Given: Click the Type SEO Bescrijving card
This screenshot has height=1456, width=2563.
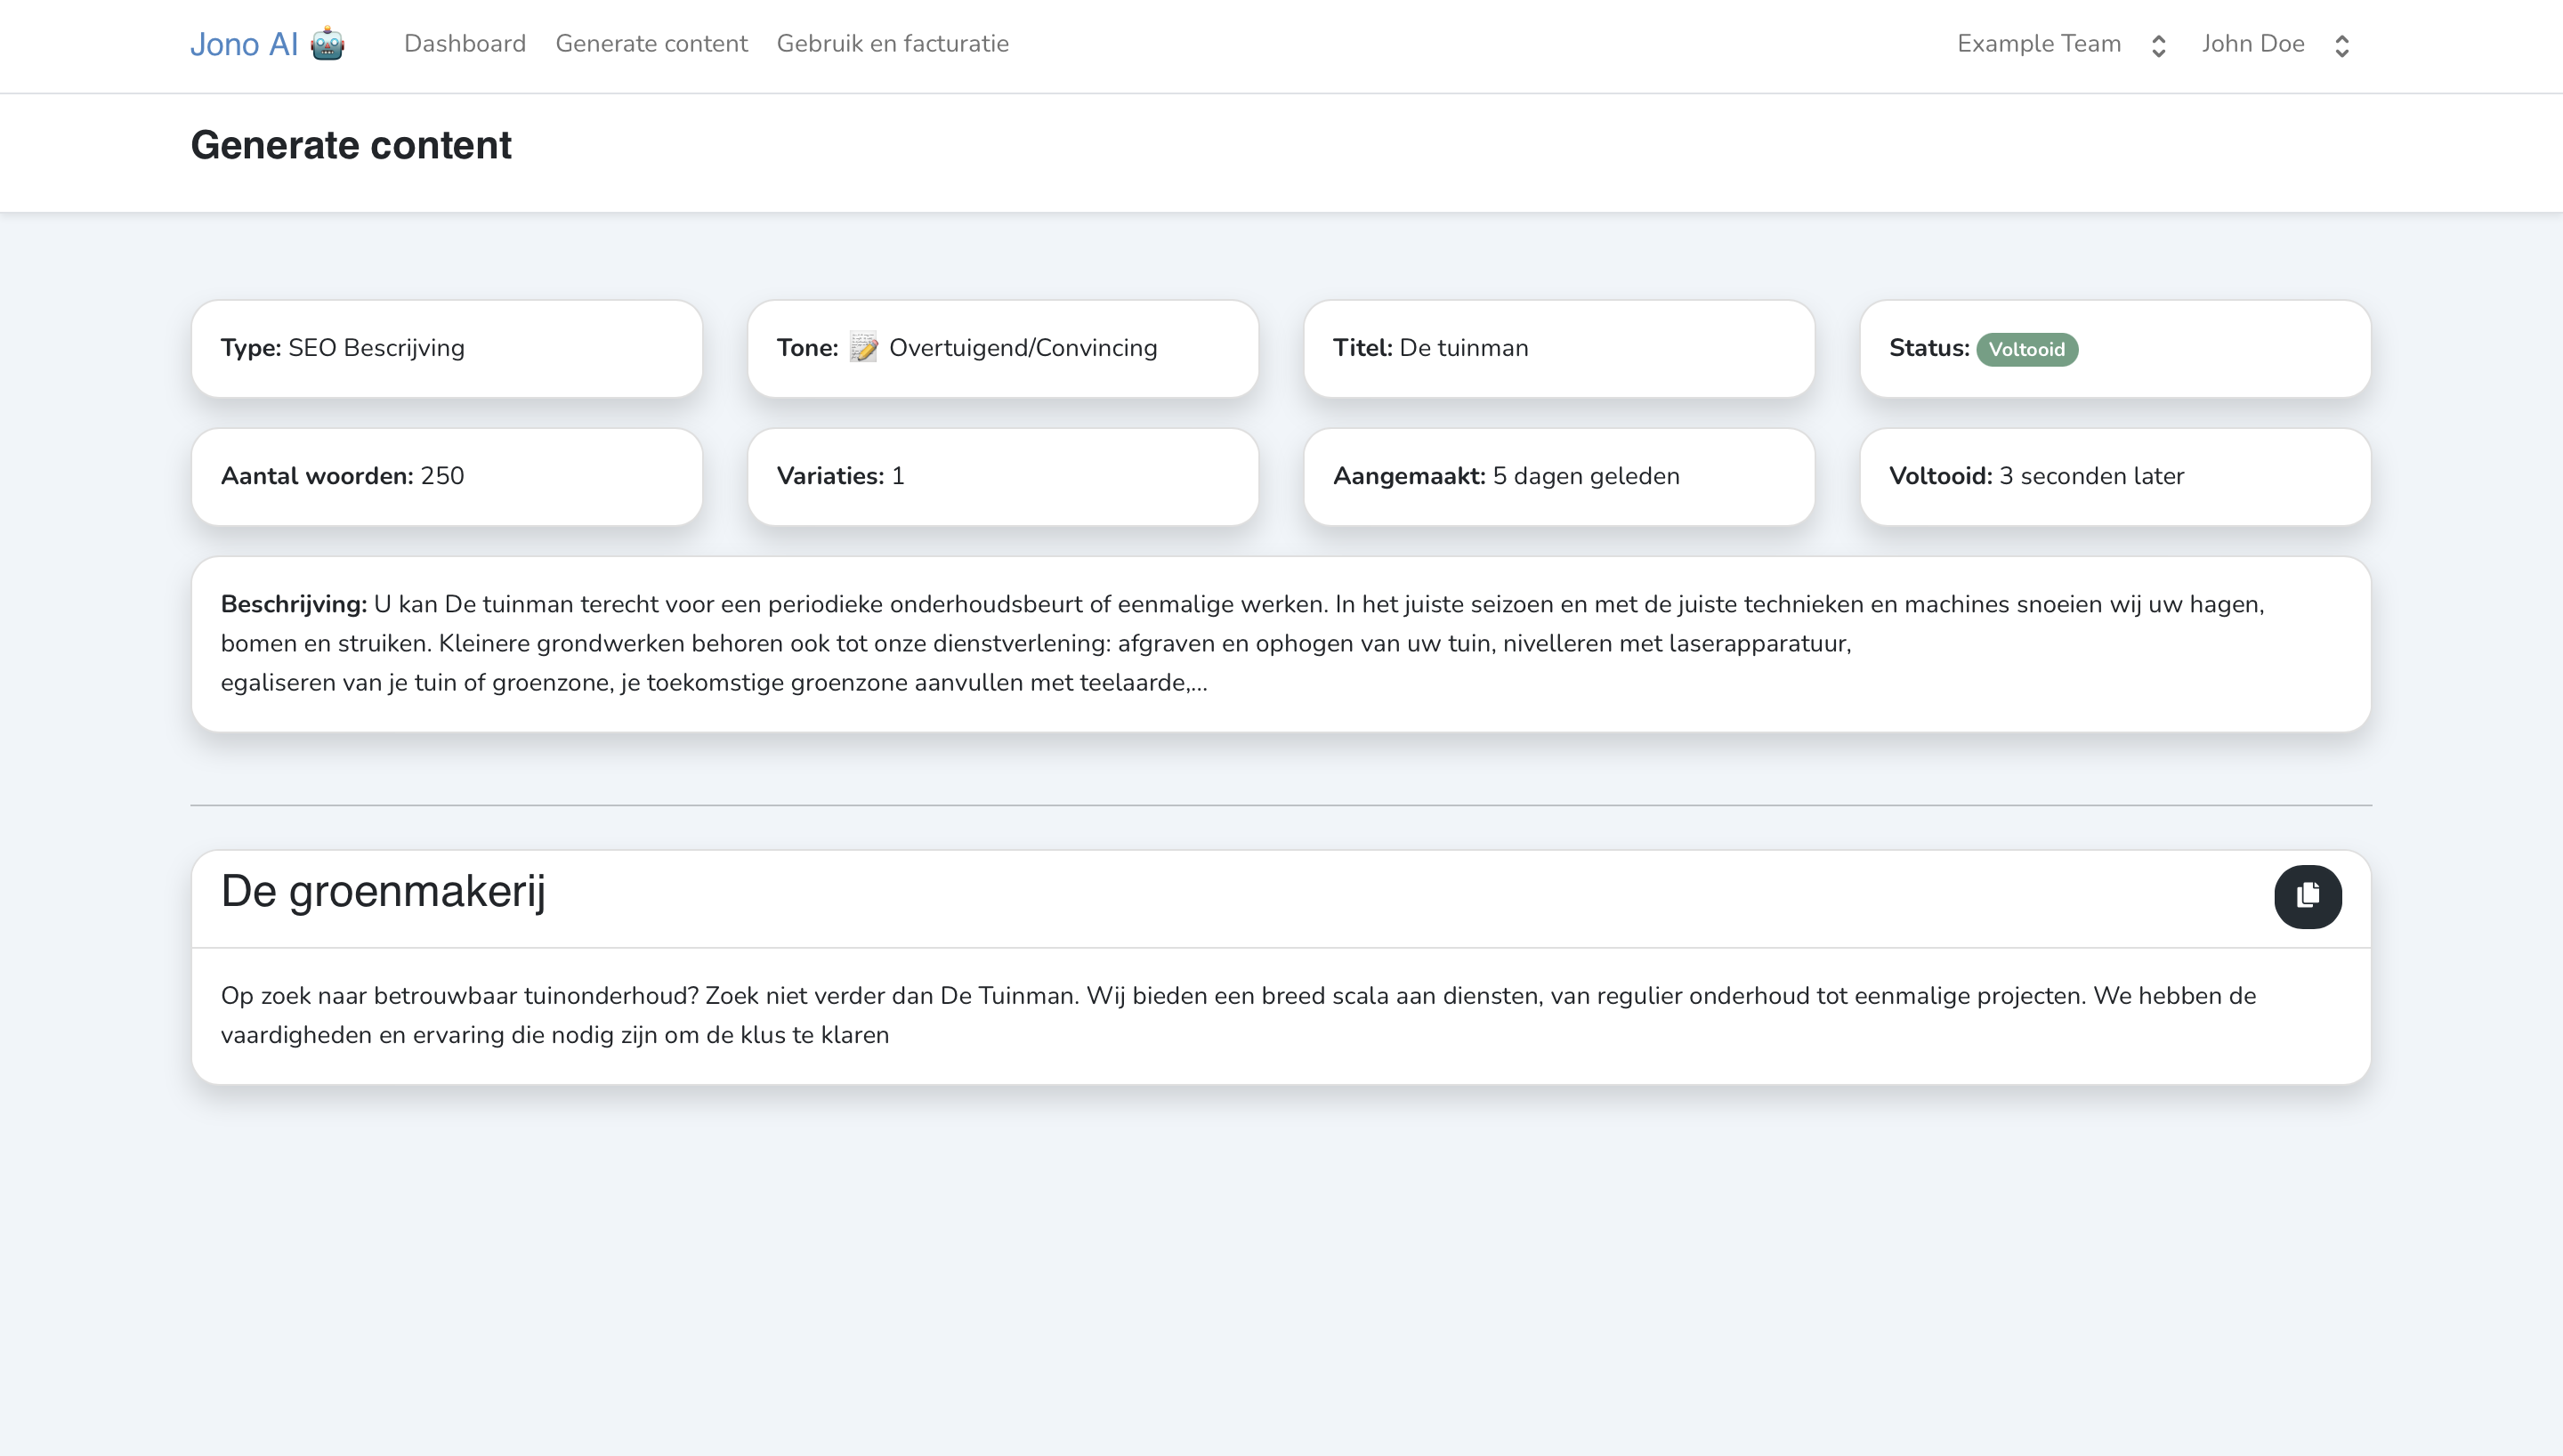Looking at the screenshot, I should pyautogui.click(x=446, y=348).
